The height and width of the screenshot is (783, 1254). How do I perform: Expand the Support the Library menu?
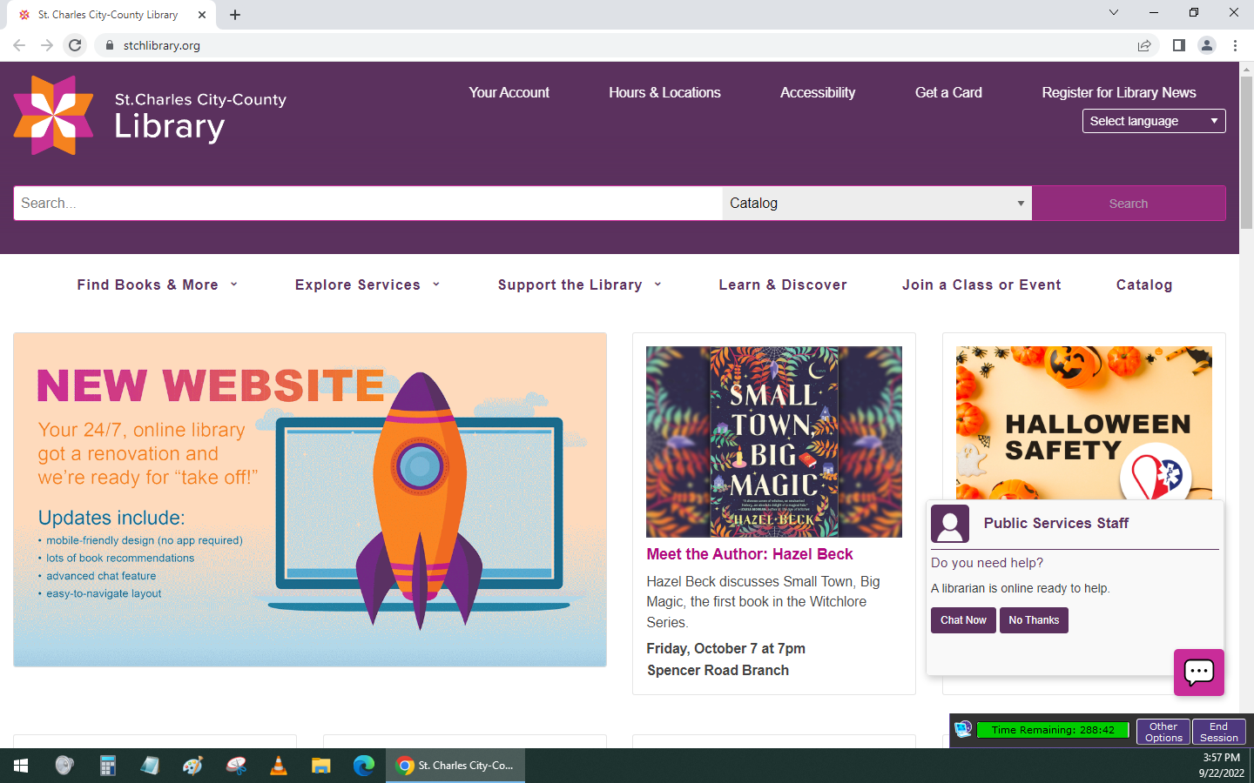580,284
